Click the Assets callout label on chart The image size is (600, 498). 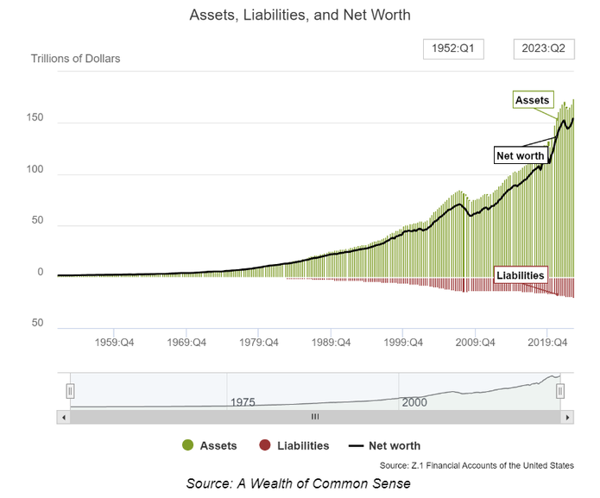[x=533, y=100]
